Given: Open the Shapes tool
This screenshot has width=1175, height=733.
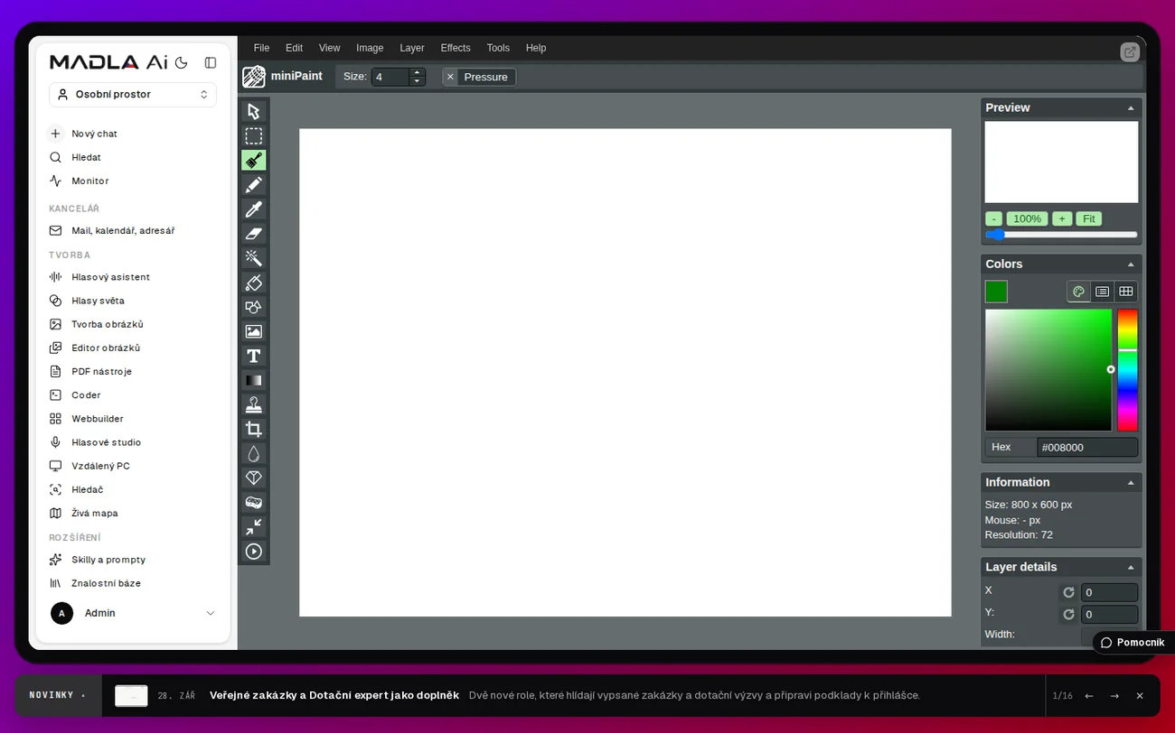Looking at the screenshot, I should (x=254, y=307).
